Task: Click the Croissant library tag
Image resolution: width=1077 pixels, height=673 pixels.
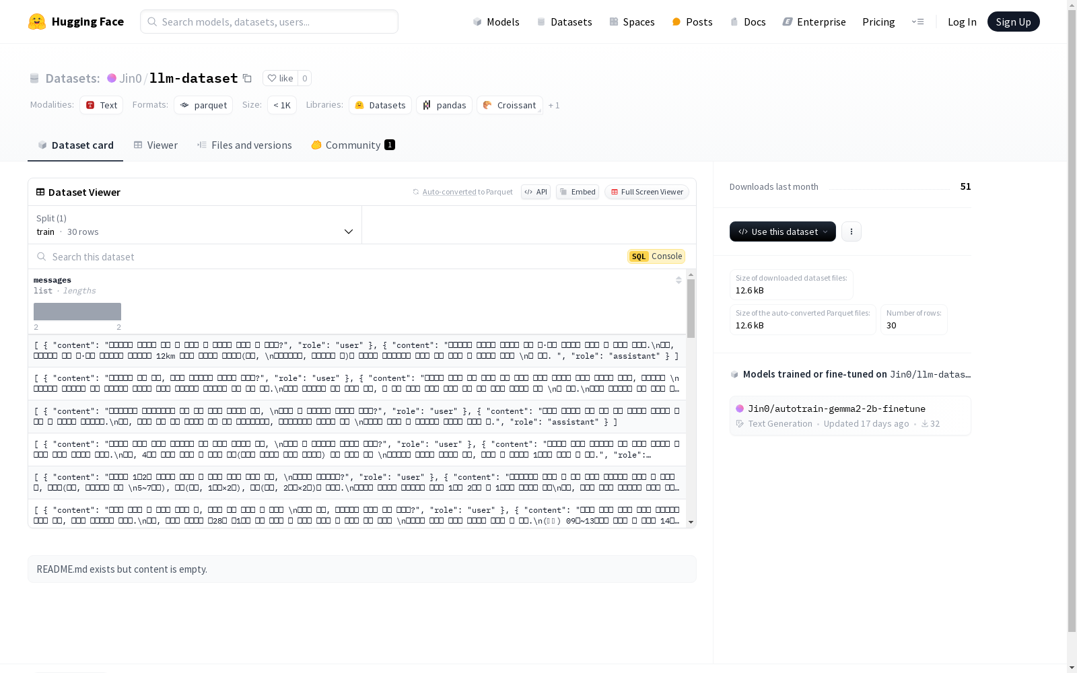Action: [510, 105]
